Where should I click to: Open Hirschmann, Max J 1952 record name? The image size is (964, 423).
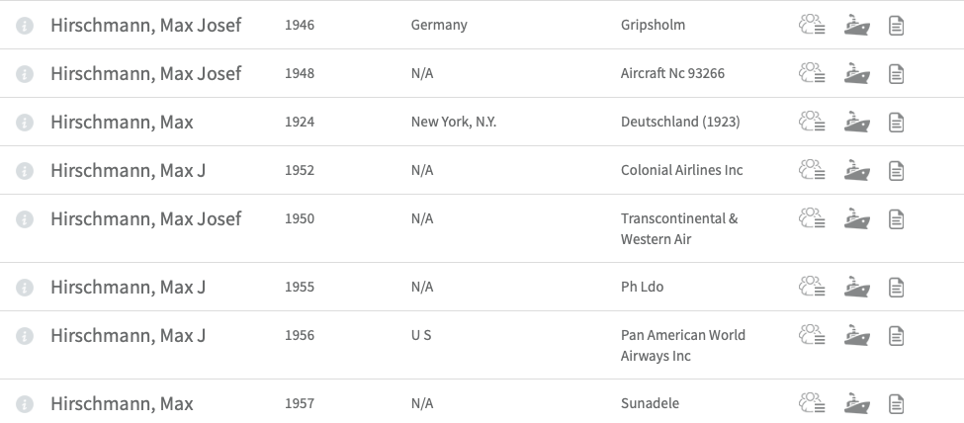tap(128, 170)
